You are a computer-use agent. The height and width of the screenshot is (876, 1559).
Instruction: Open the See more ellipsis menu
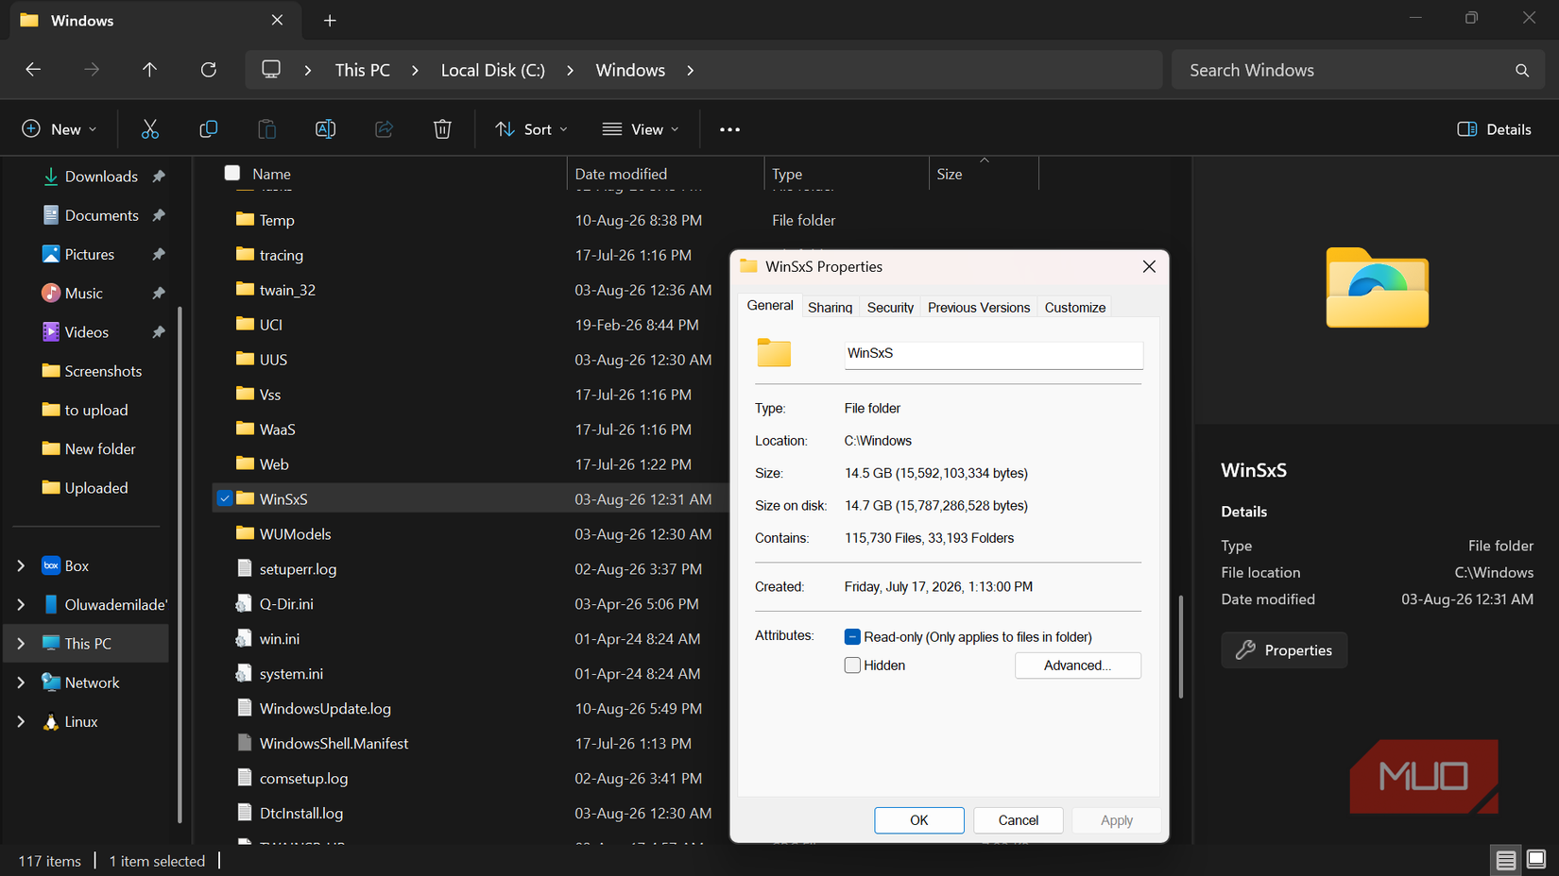point(729,129)
